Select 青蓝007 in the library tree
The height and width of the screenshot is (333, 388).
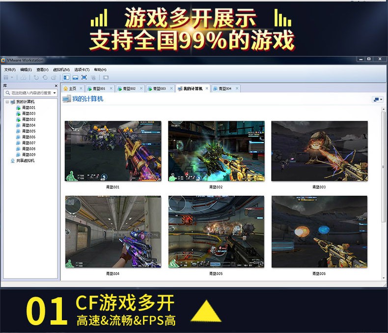point(26,143)
